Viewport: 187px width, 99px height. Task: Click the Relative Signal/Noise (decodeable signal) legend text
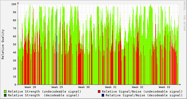point(144,95)
